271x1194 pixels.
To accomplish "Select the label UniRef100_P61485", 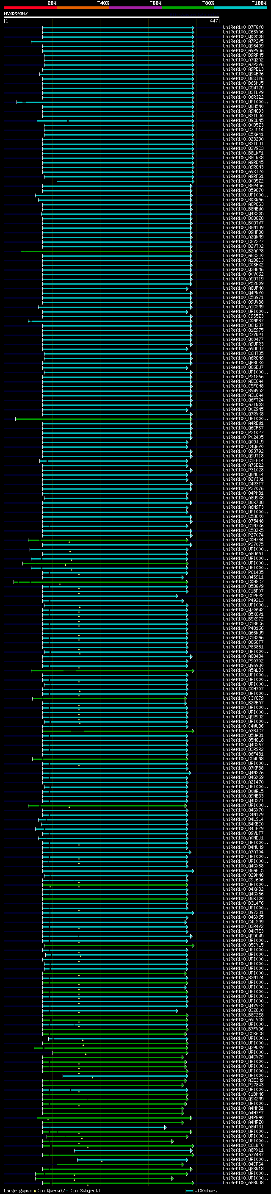I will pos(243,573).
